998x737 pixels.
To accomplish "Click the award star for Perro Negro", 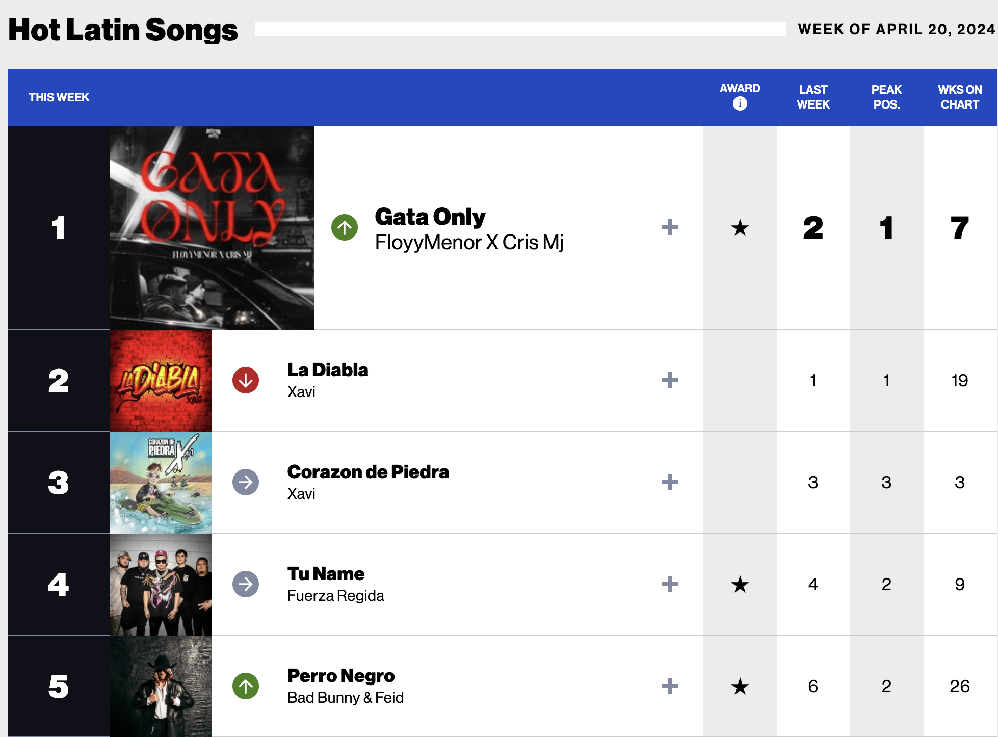I will click(x=740, y=687).
